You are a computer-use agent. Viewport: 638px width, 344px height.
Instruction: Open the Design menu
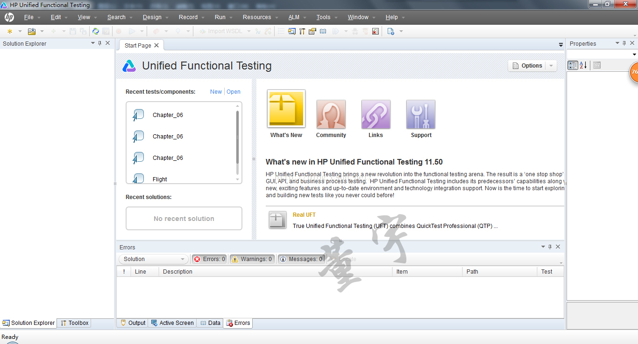coord(152,17)
